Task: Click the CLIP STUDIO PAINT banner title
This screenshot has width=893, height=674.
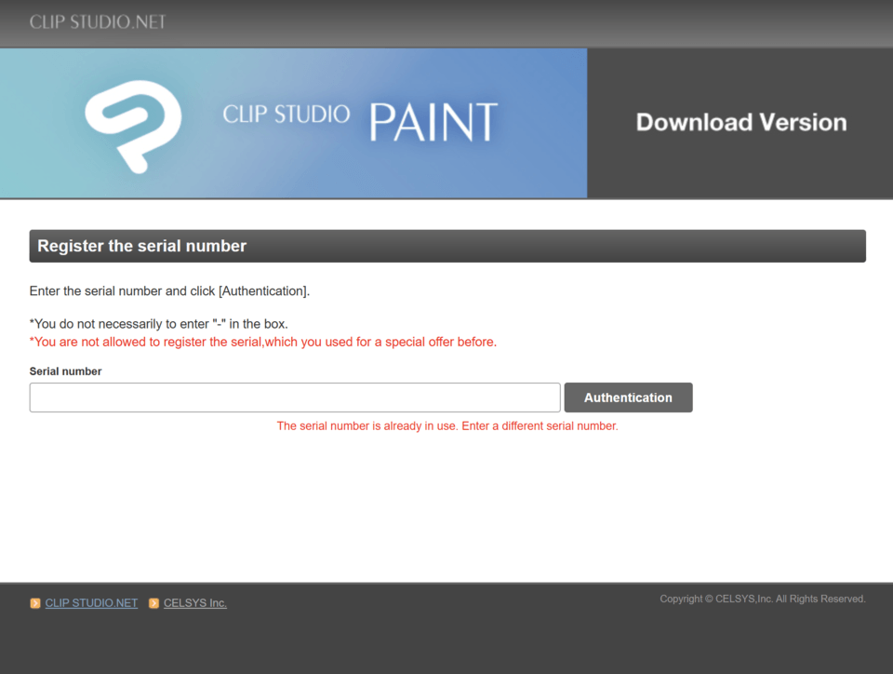Action: click(360, 121)
